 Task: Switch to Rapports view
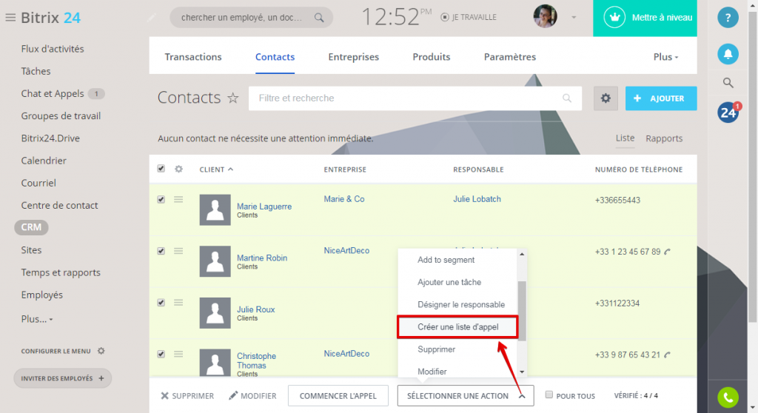coord(664,138)
